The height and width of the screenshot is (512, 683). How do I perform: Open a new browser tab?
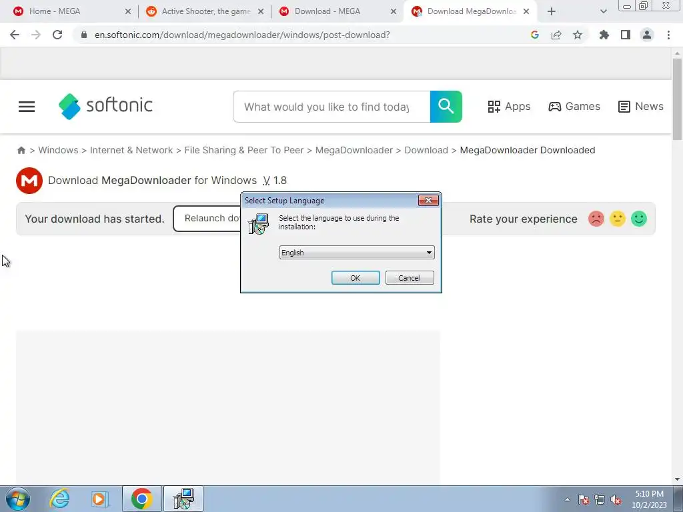tap(552, 11)
